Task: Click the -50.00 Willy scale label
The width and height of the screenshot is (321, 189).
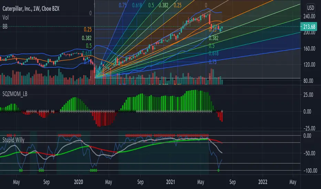Action: click(x=309, y=153)
